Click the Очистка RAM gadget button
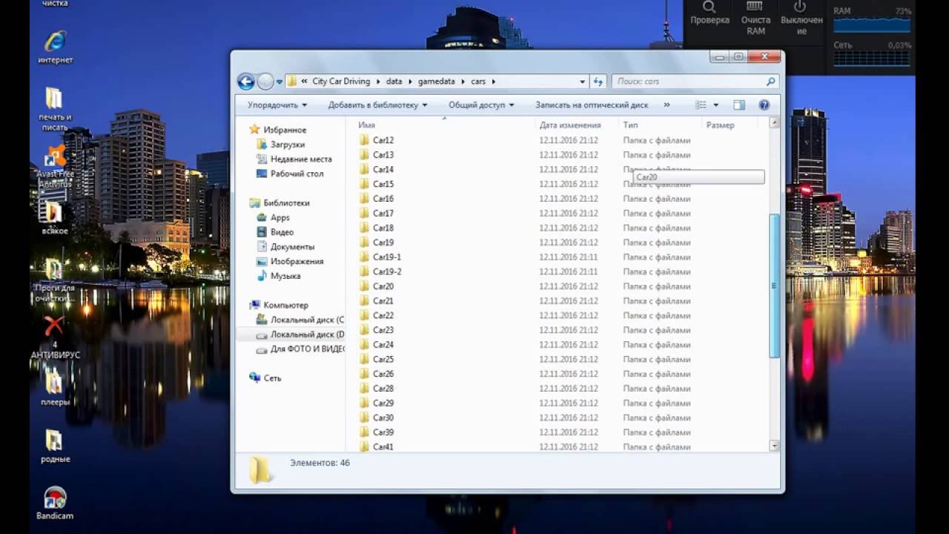The height and width of the screenshot is (534, 949). pyautogui.click(x=755, y=18)
